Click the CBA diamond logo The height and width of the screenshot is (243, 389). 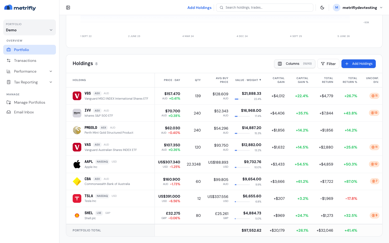pyautogui.click(x=77, y=181)
